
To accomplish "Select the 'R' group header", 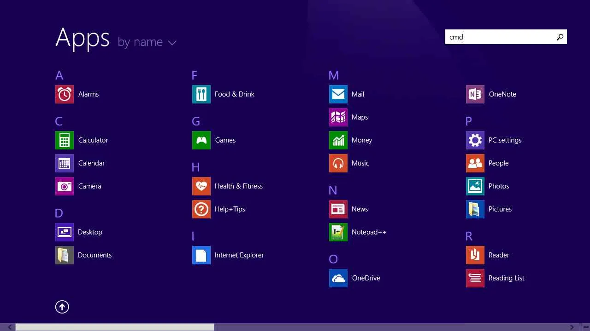I will 469,236.
